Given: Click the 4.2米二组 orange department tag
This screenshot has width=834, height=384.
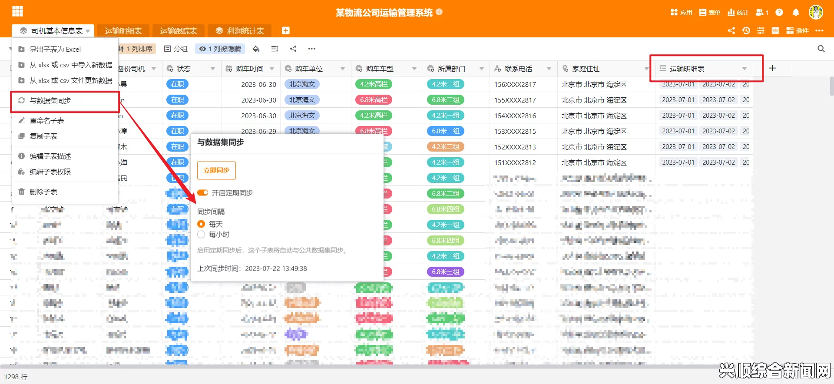Looking at the screenshot, I should (446, 147).
